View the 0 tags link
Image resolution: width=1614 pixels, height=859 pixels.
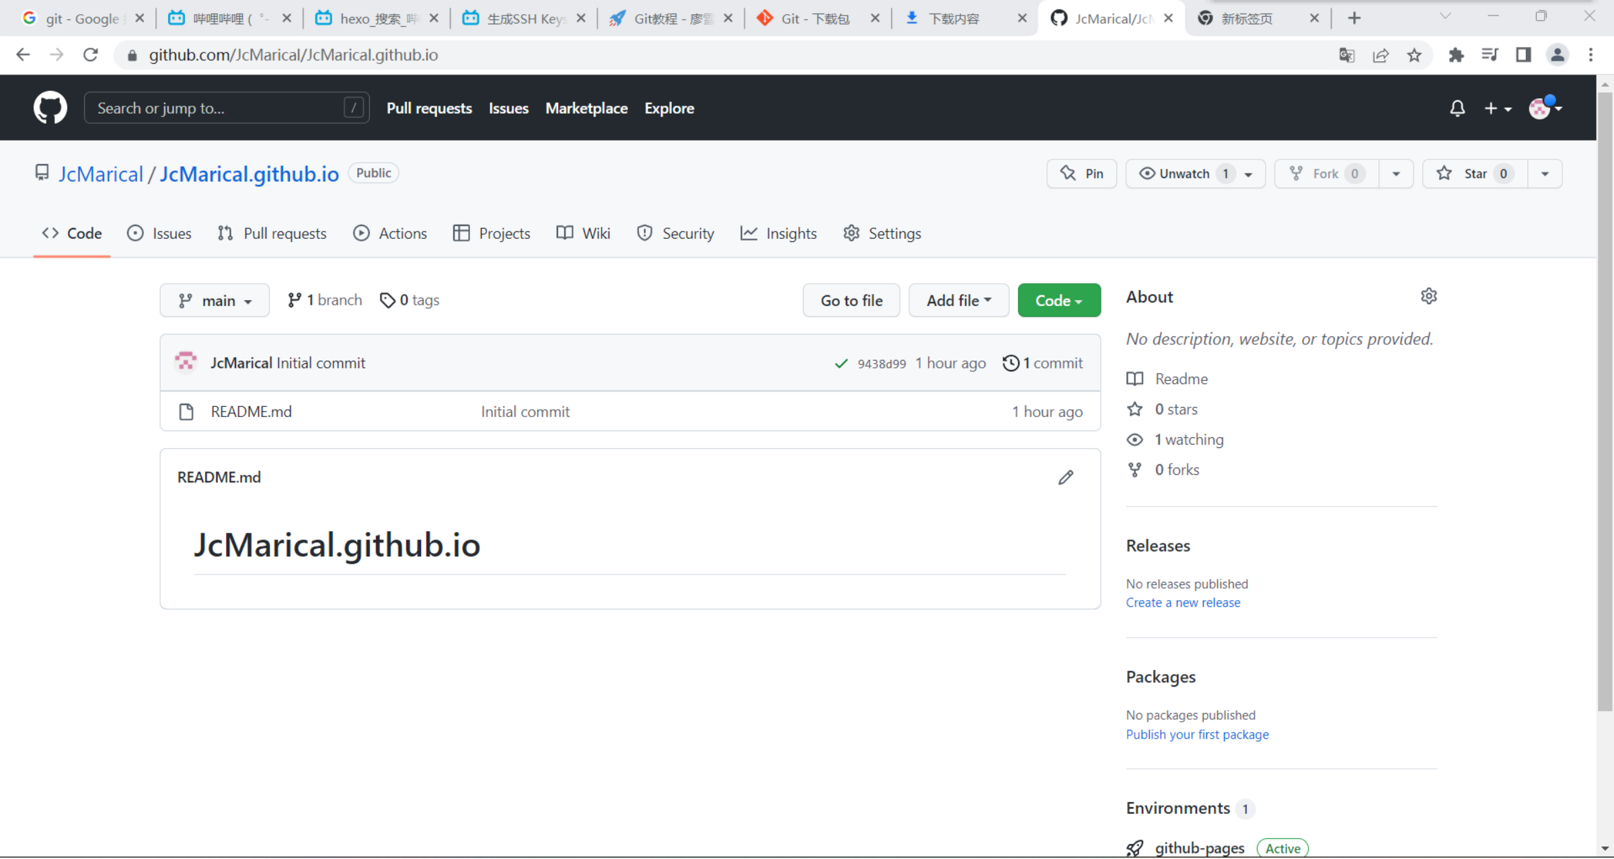[410, 300]
